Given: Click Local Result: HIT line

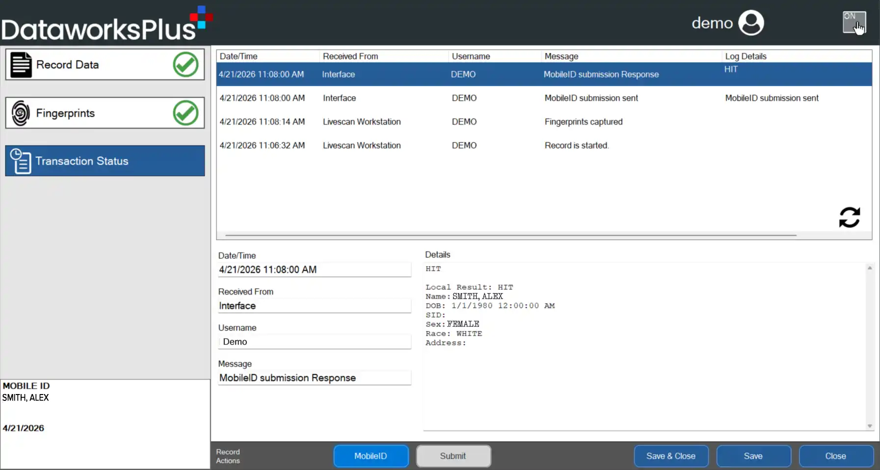Looking at the screenshot, I should coord(469,287).
